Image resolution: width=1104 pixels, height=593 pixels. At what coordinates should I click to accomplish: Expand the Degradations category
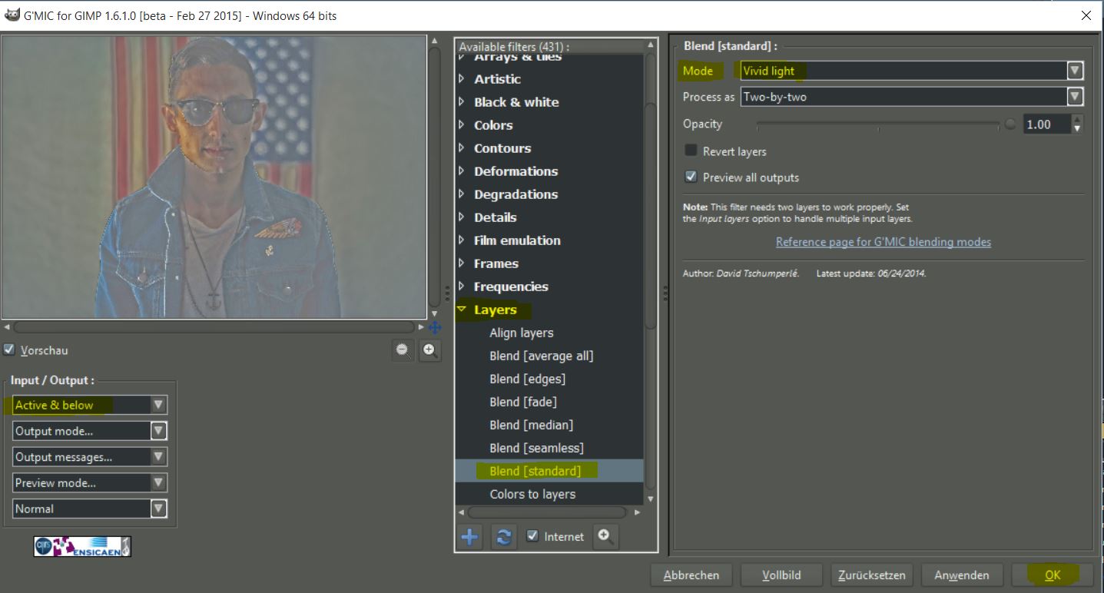[x=461, y=194]
